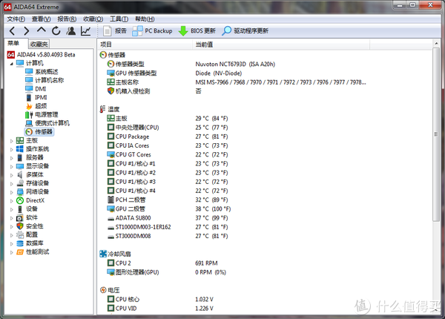Screen dimensions: 445x319
Task: Open the 查看(V) menu
Action: coord(41,19)
